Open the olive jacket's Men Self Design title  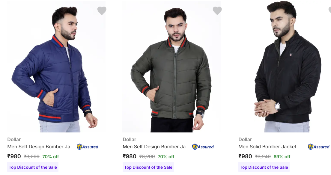pyautogui.click(x=156, y=147)
